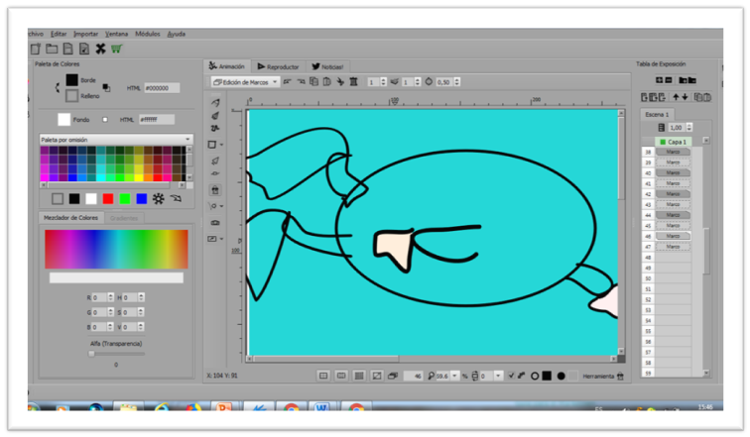Screen dimensions: 750x437
Task: Open the Editar menu
Action: click(59, 34)
